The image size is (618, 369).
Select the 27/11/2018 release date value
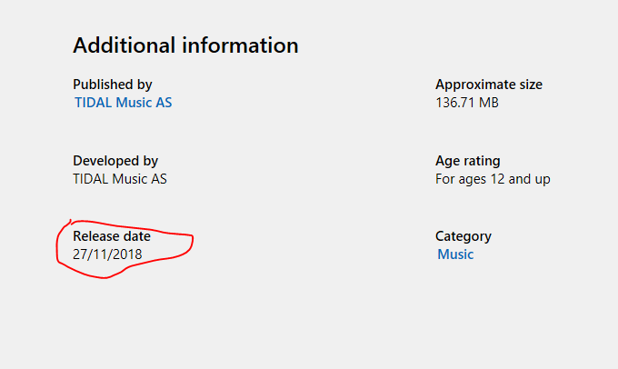coord(107,254)
